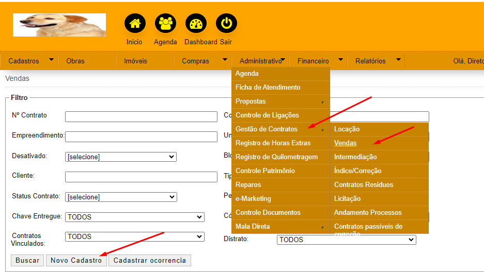Click the Cadastrar ocorrencia button

(149, 260)
